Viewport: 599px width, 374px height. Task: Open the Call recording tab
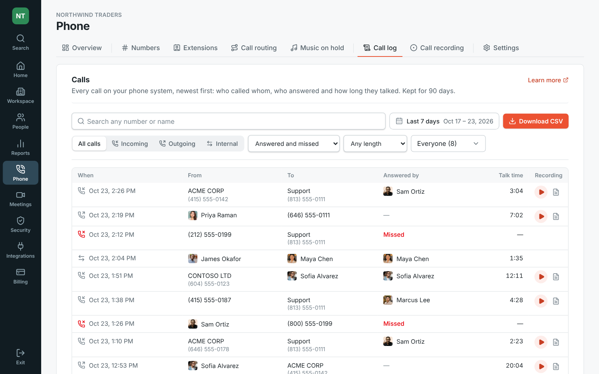(x=437, y=48)
